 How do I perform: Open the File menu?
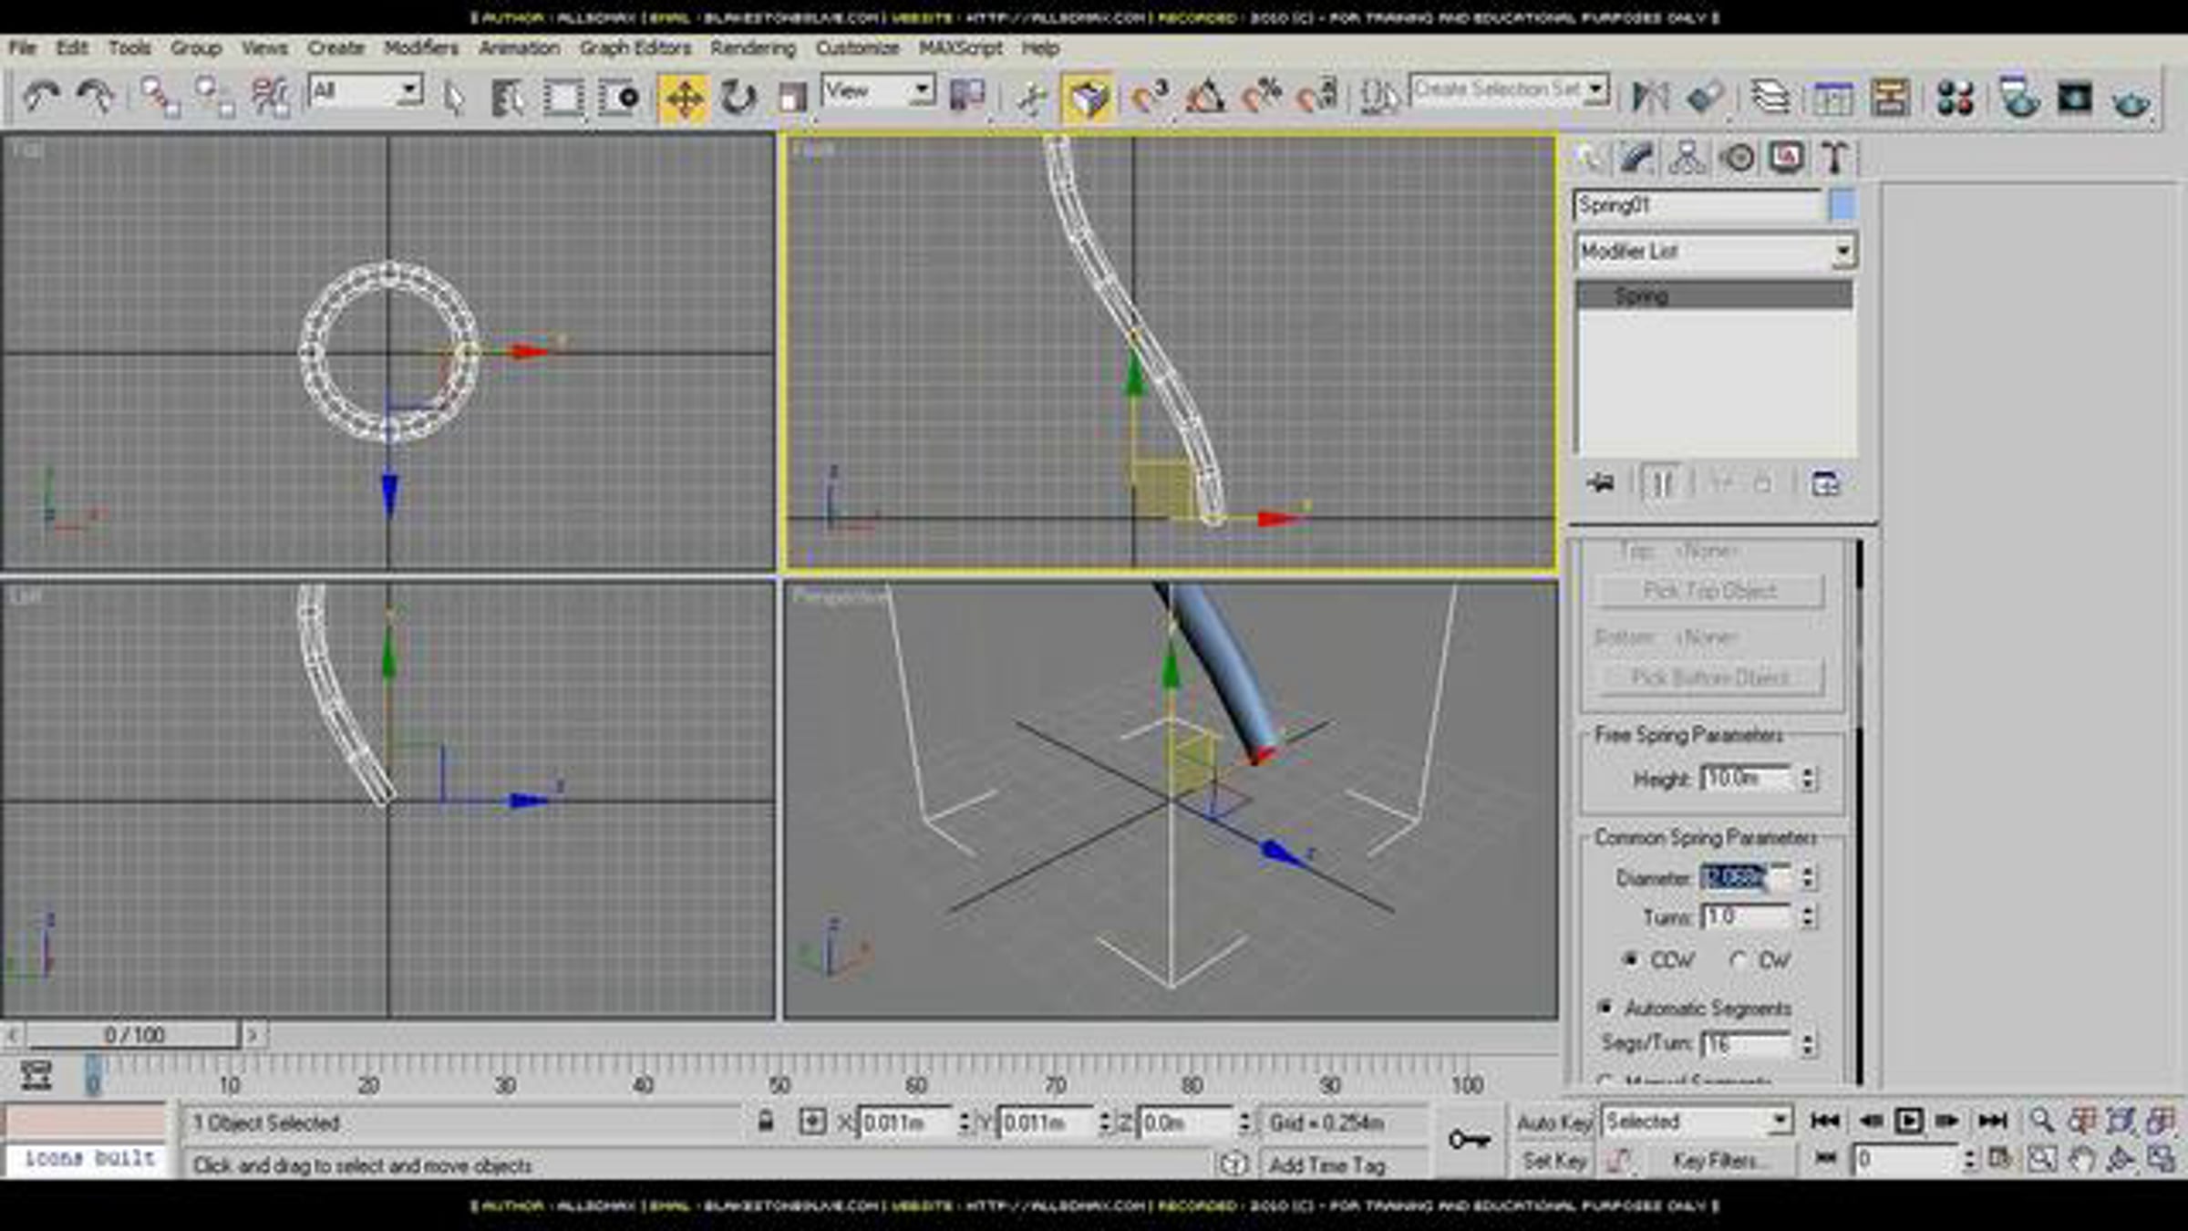[x=23, y=47]
